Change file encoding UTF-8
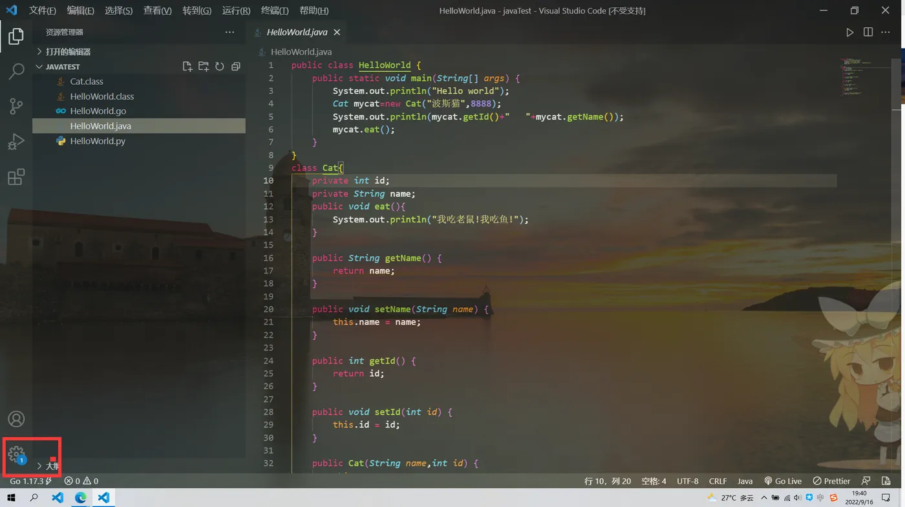This screenshot has width=905, height=507. tap(688, 481)
